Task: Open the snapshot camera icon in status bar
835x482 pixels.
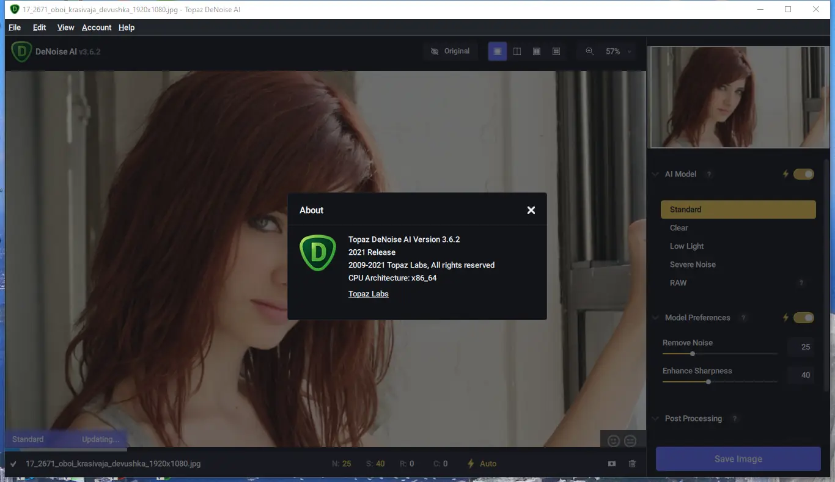Action: pos(611,463)
